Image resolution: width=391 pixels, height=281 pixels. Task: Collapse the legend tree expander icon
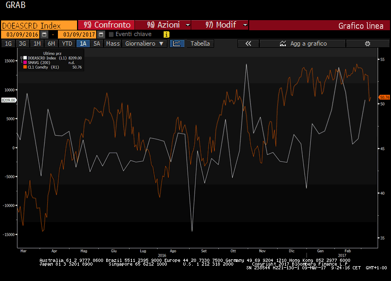coord(21,57)
